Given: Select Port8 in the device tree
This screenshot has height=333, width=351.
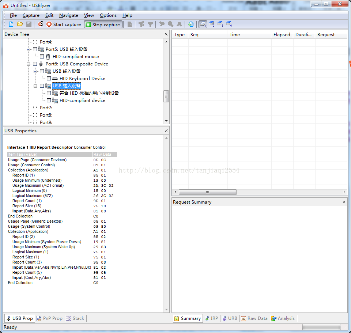Looking at the screenshot, I should coord(46,115).
